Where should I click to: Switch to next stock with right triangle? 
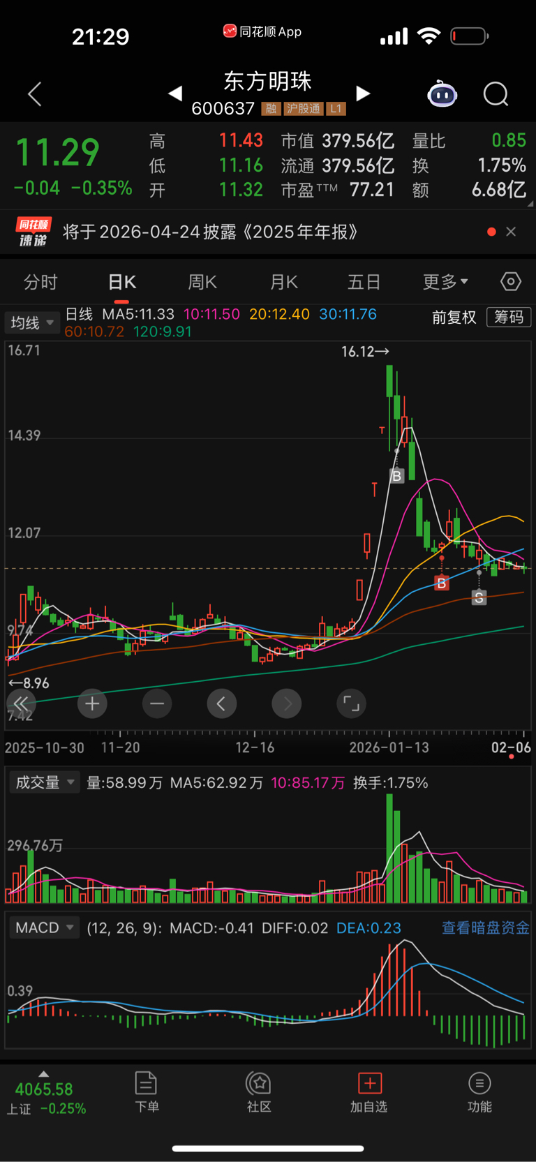coord(363,94)
